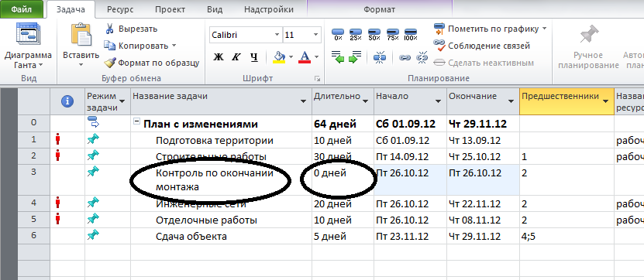Set task to 100% complete
Image resolution: width=644 pixels, height=280 pixels.
coord(411,34)
